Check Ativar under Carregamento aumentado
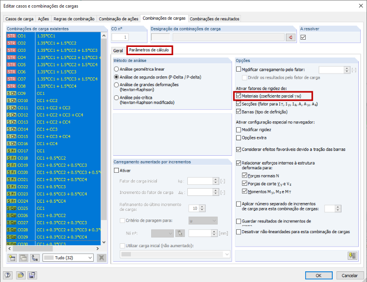This screenshot has width=367, height=282. [116, 170]
